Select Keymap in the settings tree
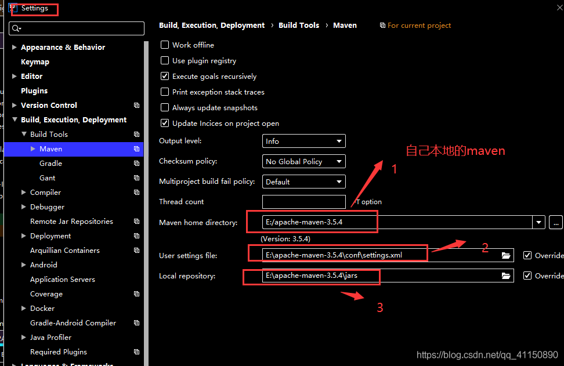Viewport: 564px width, 366px height. tap(35, 62)
